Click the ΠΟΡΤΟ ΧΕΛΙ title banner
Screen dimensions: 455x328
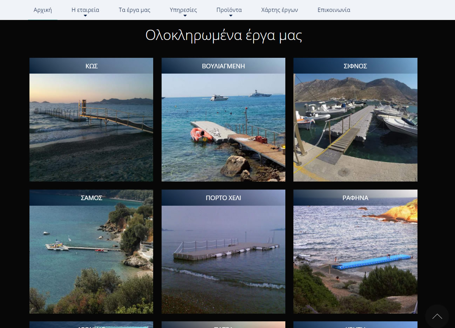tap(223, 198)
